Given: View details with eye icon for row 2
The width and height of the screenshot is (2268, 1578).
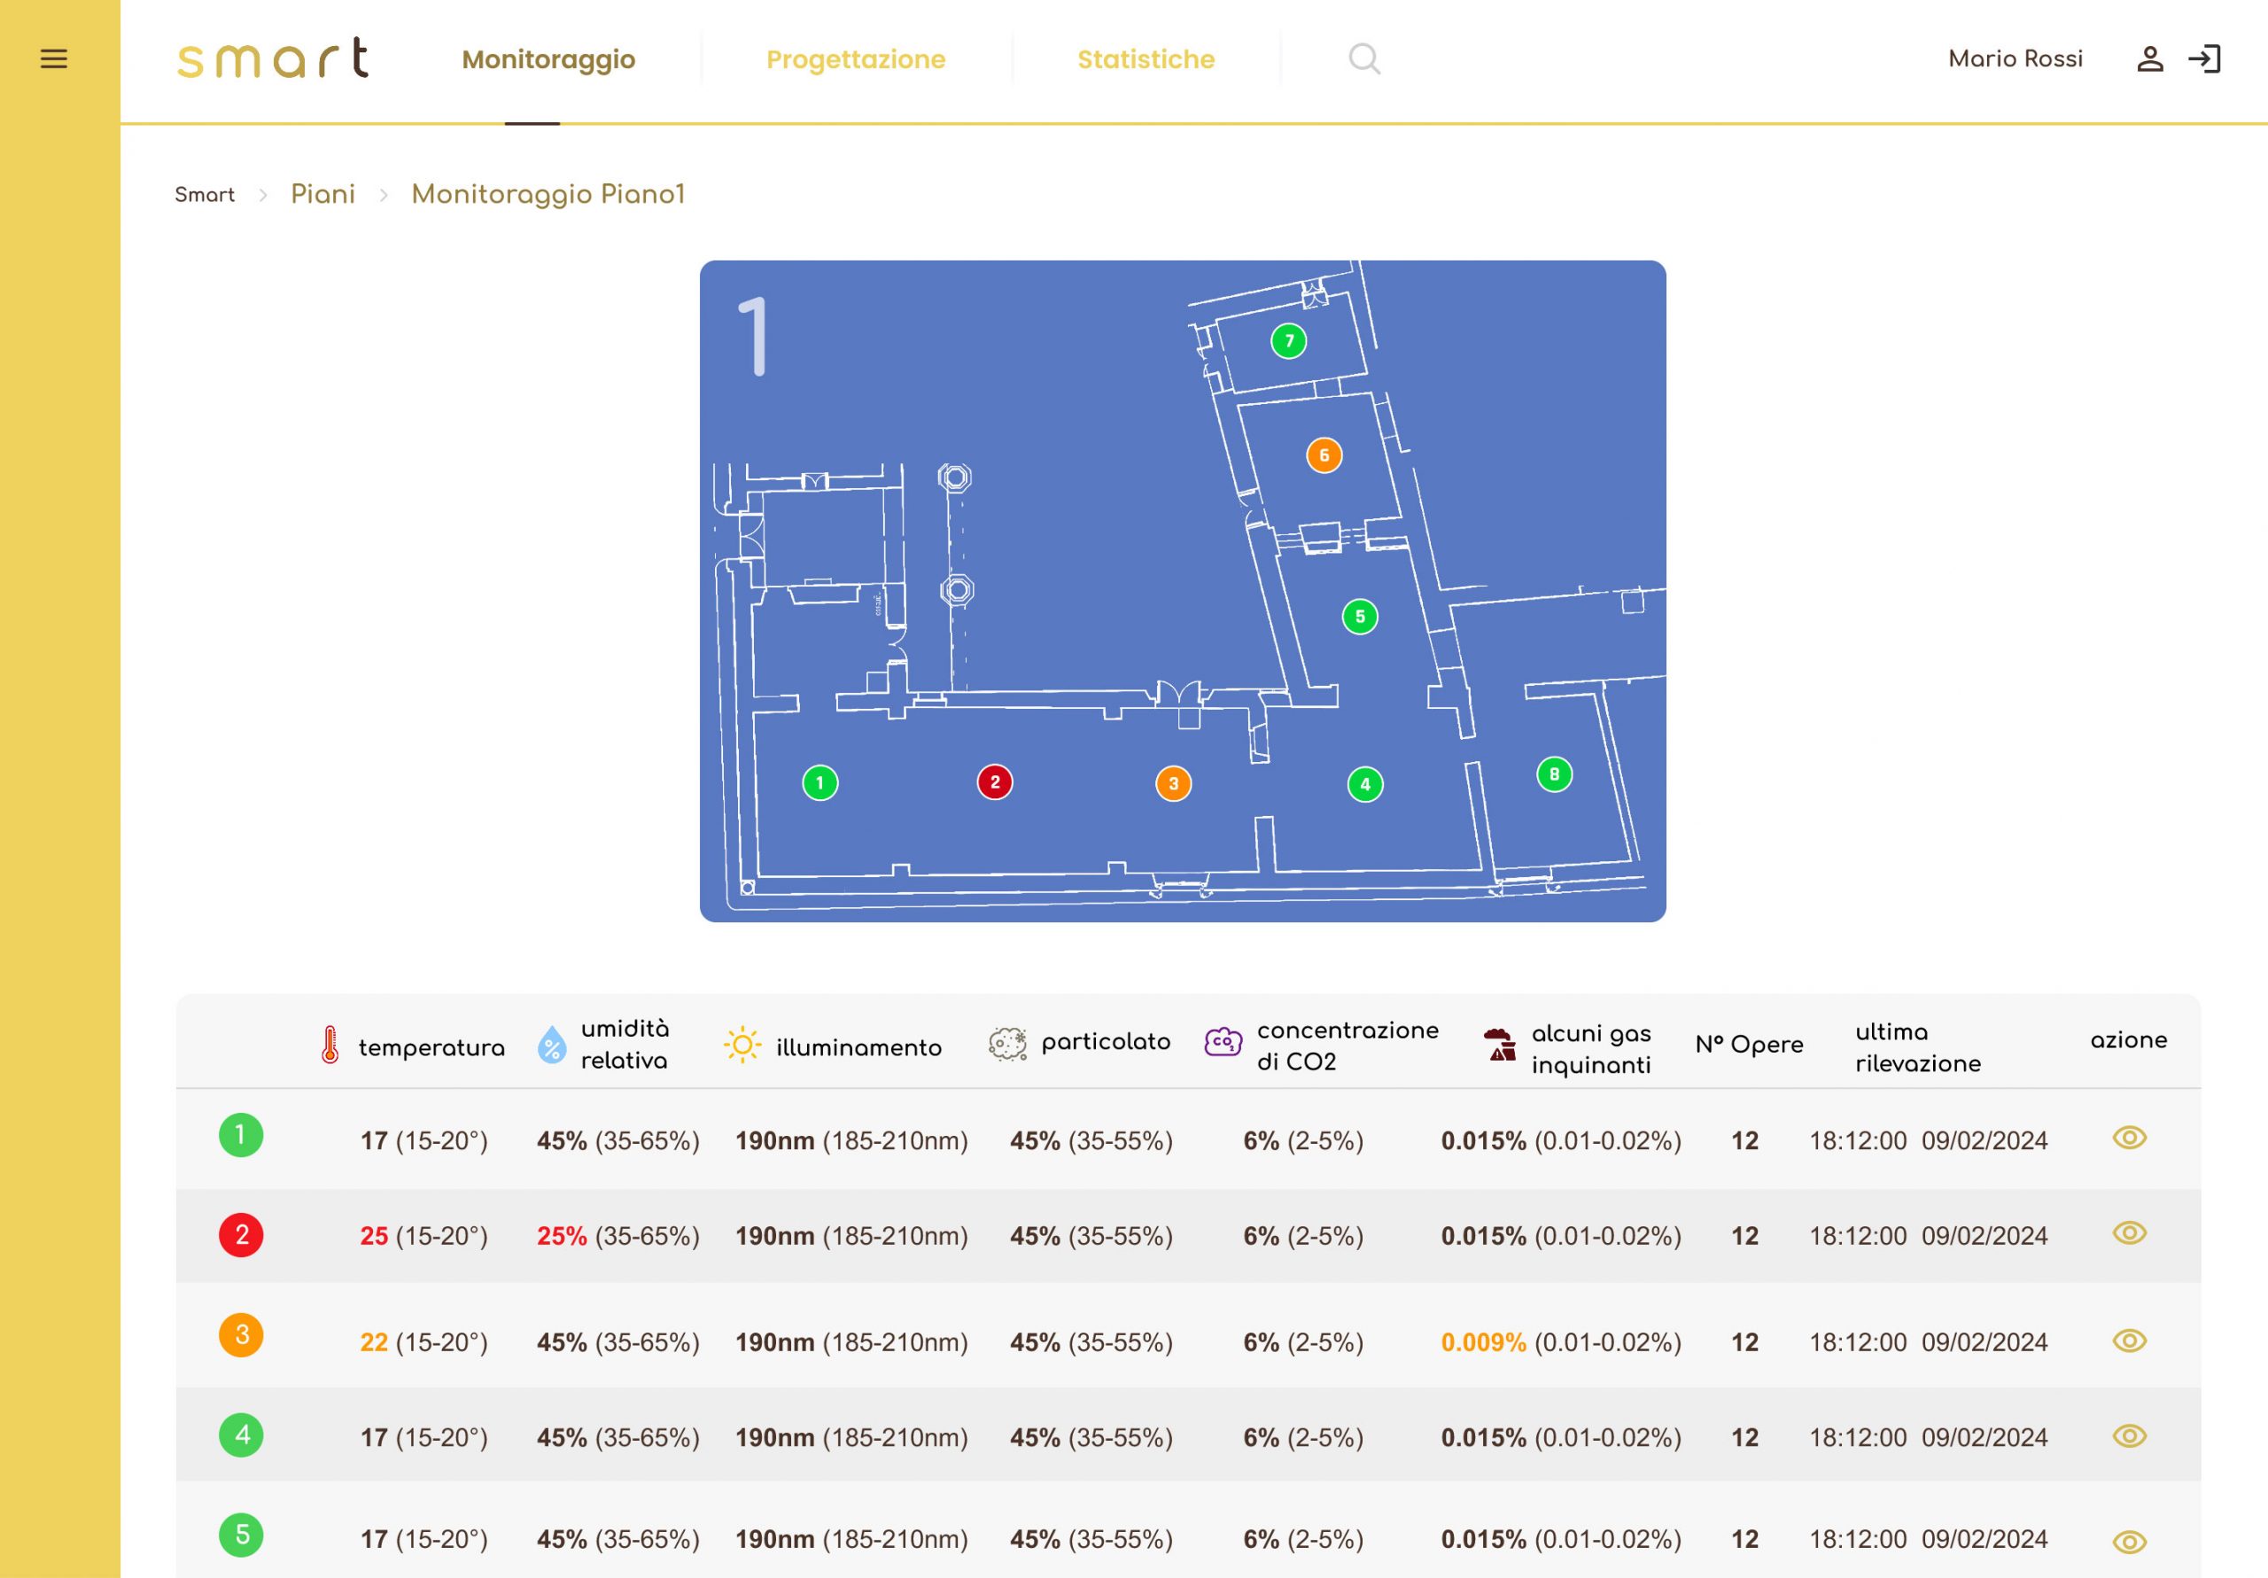Looking at the screenshot, I should click(2129, 1232).
